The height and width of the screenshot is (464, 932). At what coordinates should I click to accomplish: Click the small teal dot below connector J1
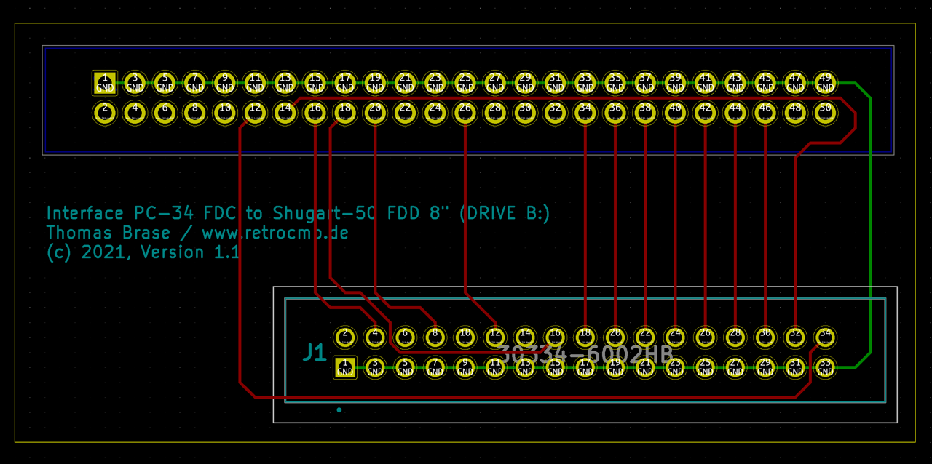pyautogui.click(x=339, y=409)
